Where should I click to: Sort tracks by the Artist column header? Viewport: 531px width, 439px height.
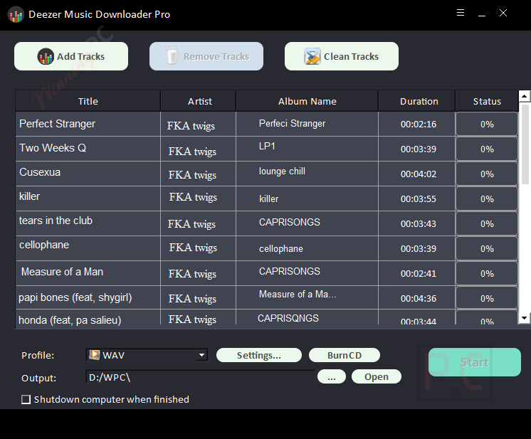pyautogui.click(x=200, y=101)
